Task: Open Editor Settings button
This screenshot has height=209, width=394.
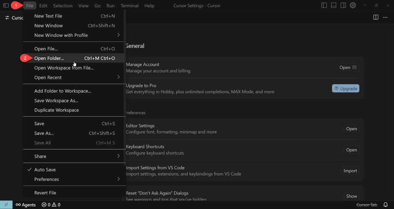Action: click(351, 129)
